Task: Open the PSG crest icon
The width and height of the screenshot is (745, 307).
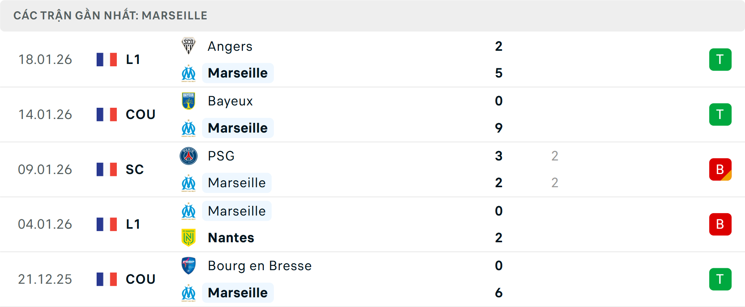Action: point(189,156)
